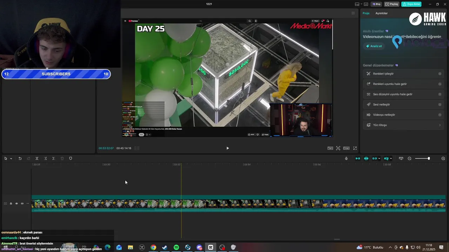Click the Paylaş share button
449x252 pixels.
pyautogui.click(x=392, y=4)
